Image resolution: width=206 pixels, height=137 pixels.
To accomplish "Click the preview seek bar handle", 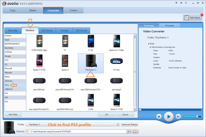I will point(140,110).
